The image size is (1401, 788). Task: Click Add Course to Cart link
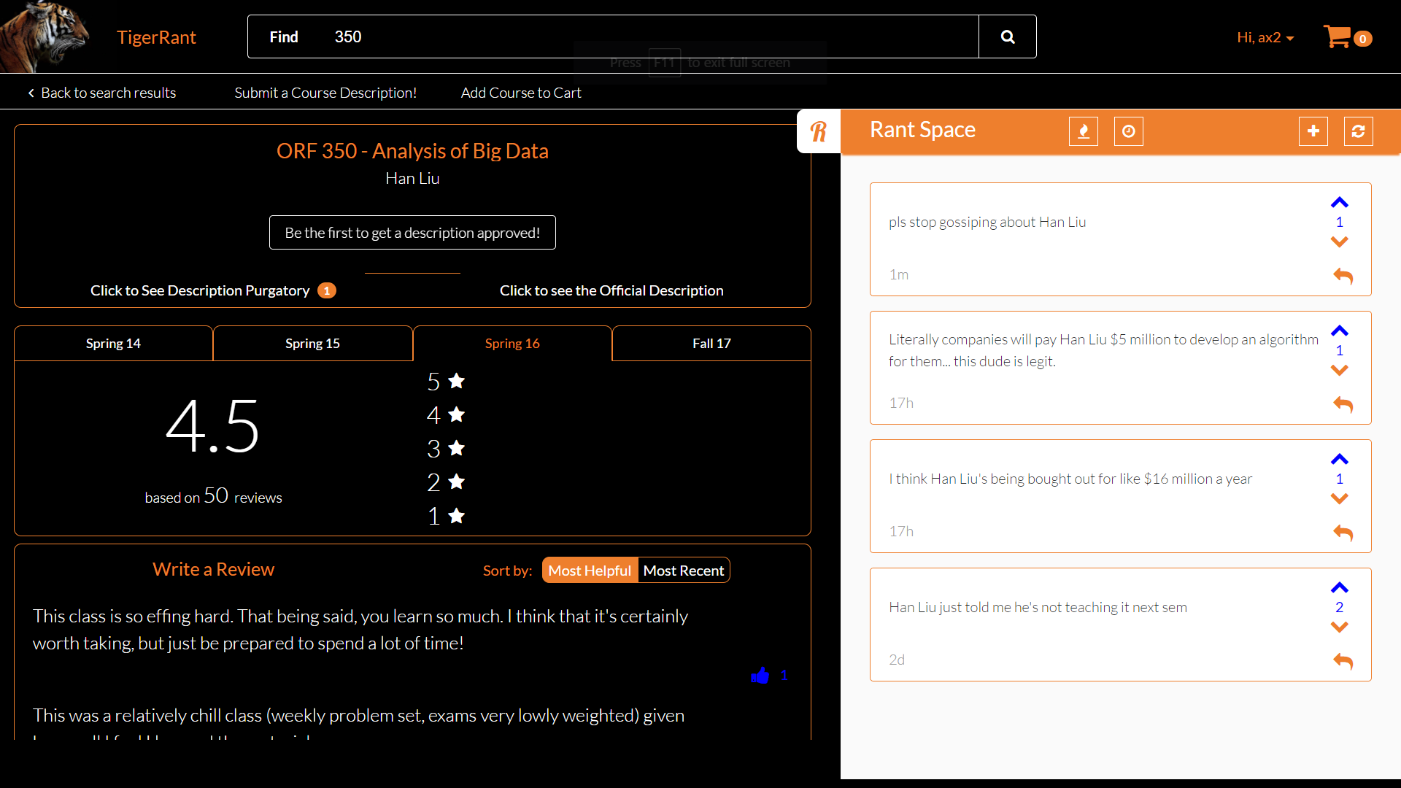point(520,93)
